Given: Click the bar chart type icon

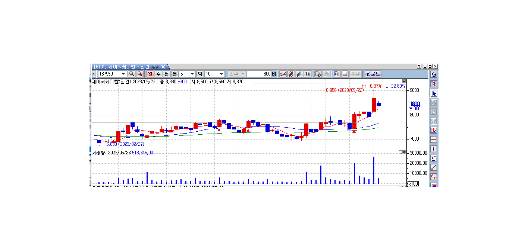Looking at the screenshot, I should click(299, 74).
